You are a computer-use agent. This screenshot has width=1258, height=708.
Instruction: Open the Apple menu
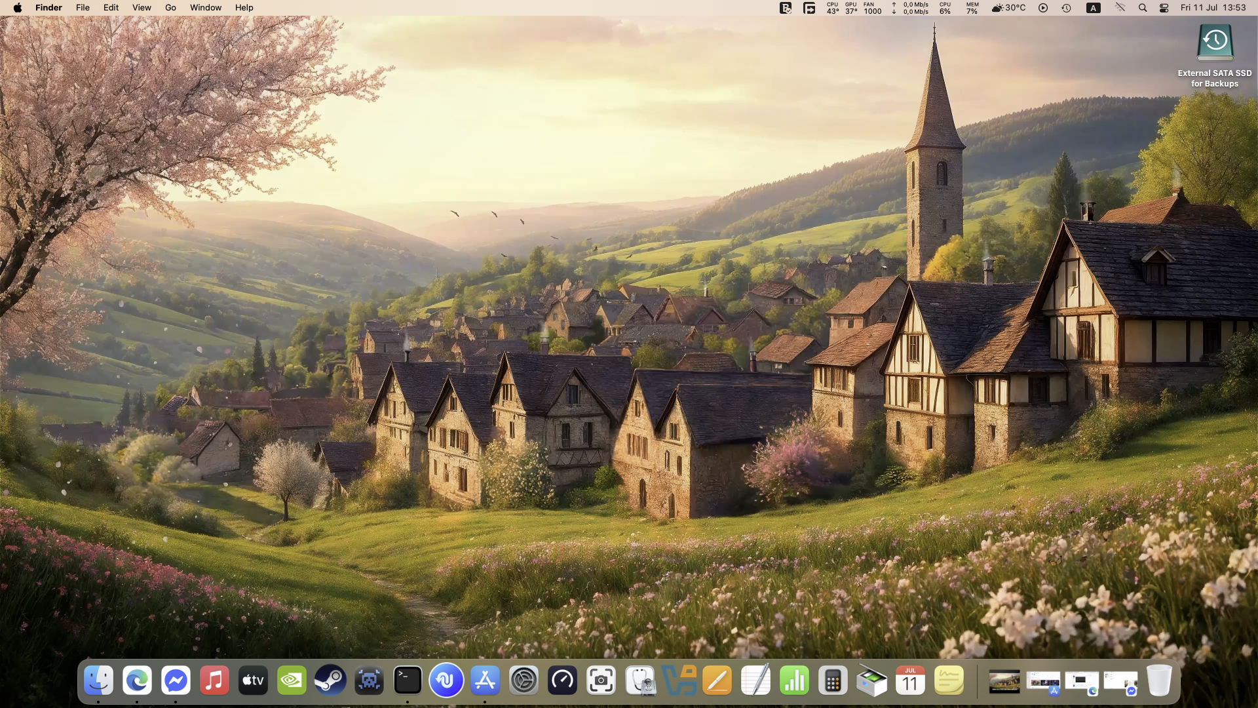[18, 8]
